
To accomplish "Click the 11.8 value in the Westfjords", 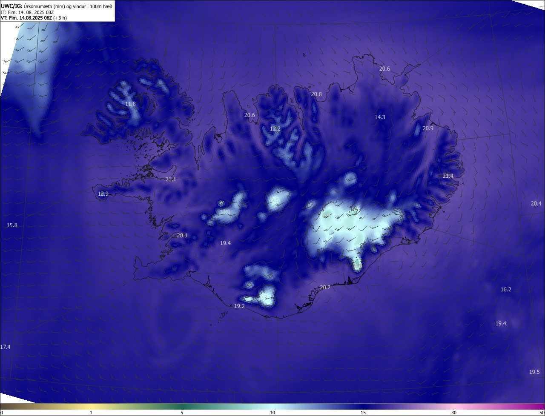I will point(130,104).
